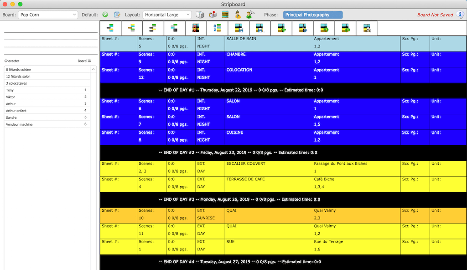Click the document icon next to Default
Image resolution: width=467 pixels, height=270 pixels.
click(117, 15)
